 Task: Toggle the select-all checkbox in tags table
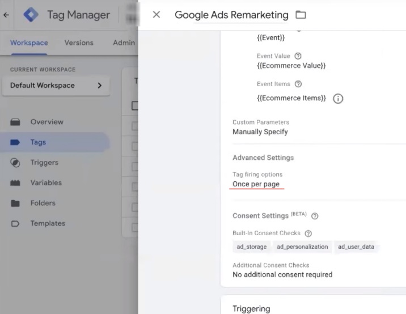pos(135,105)
